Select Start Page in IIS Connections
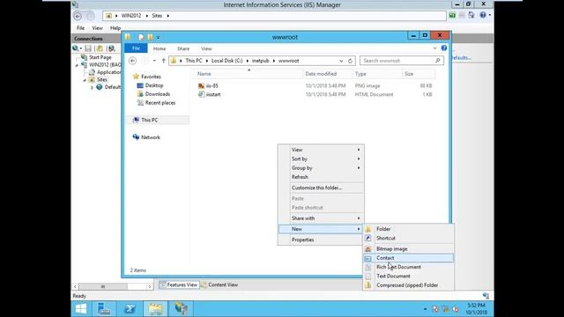 pos(100,57)
